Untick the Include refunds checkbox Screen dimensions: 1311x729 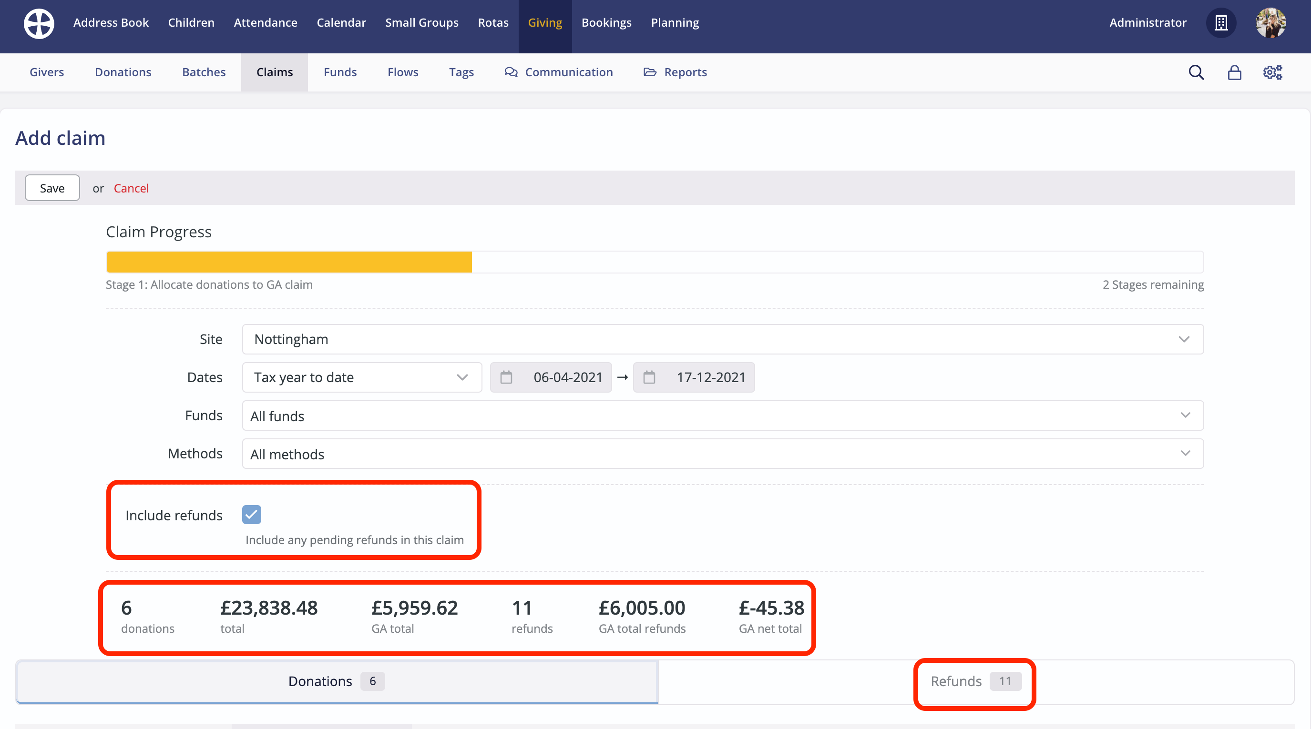tap(251, 514)
